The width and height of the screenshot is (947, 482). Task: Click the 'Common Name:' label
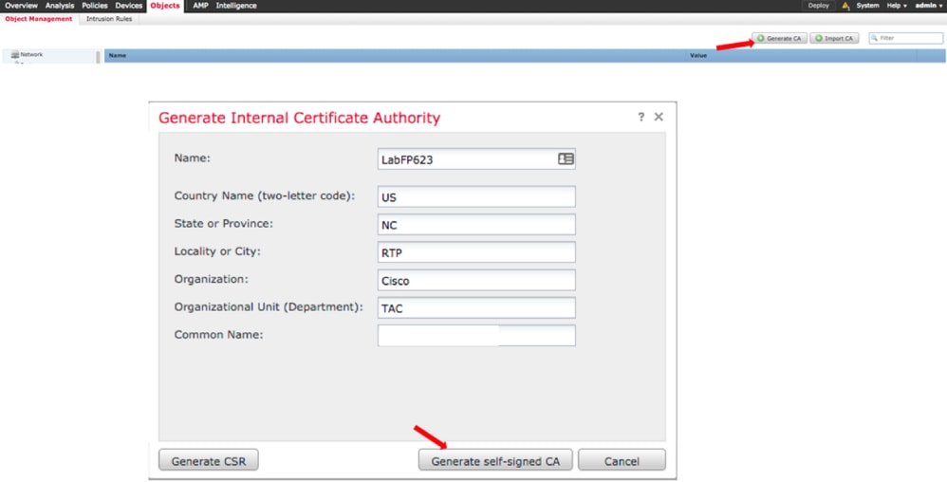pyautogui.click(x=218, y=335)
